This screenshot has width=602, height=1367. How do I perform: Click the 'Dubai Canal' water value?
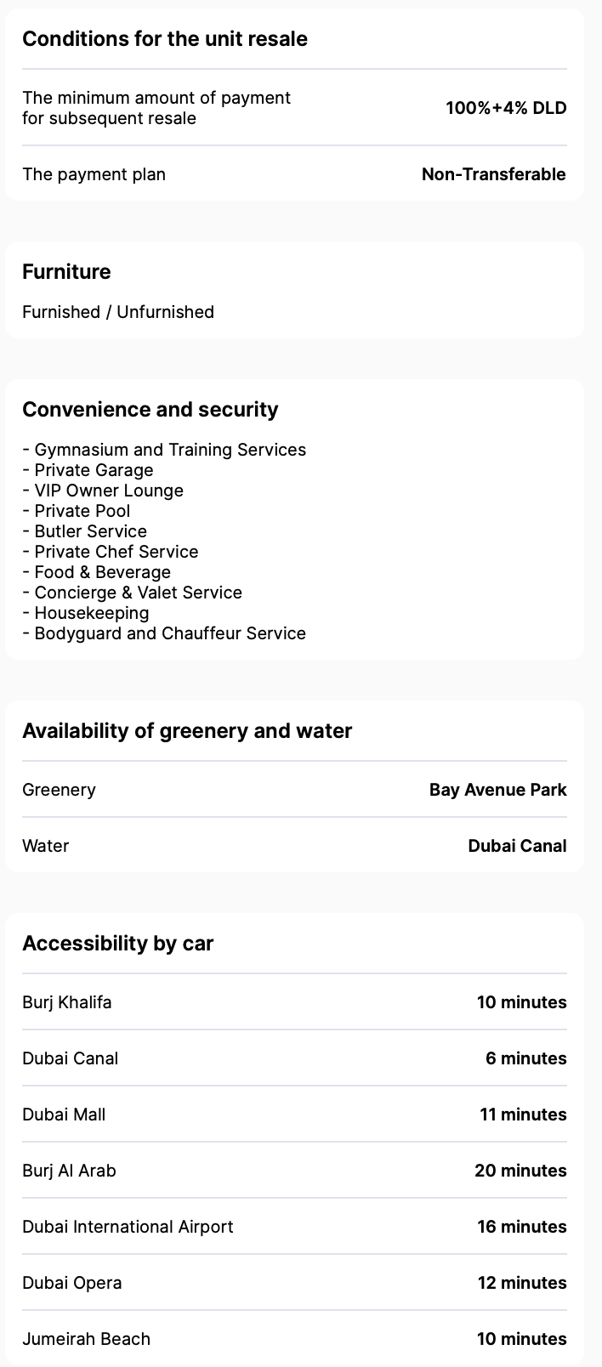click(x=517, y=846)
